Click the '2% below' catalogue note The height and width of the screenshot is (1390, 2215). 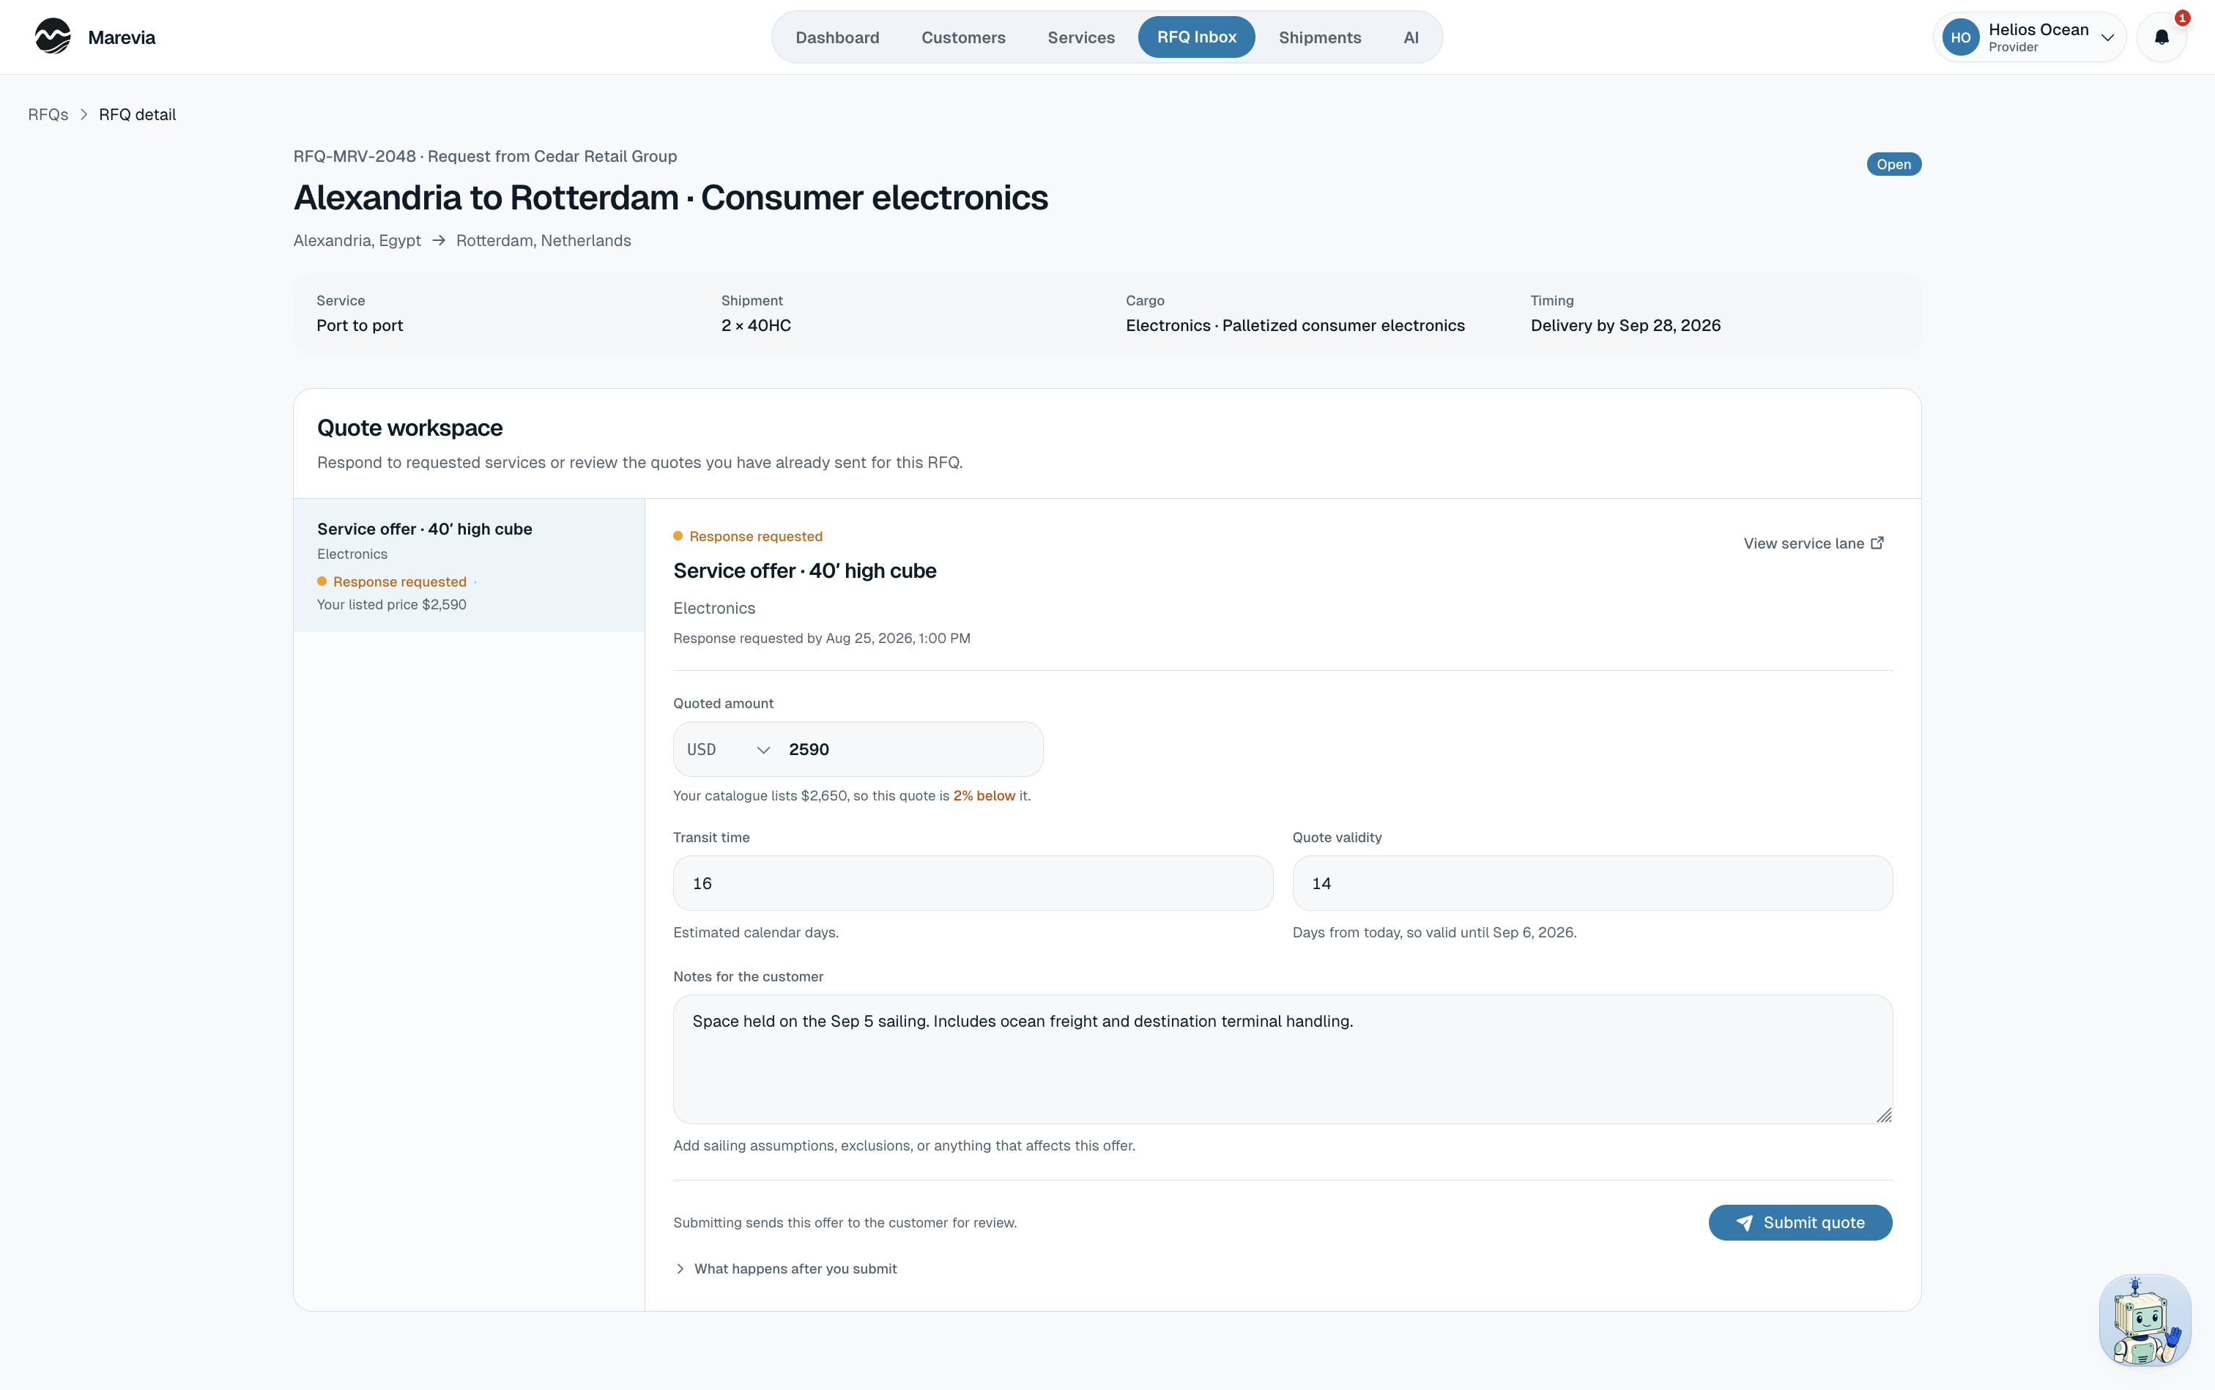click(x=984, y=796)
